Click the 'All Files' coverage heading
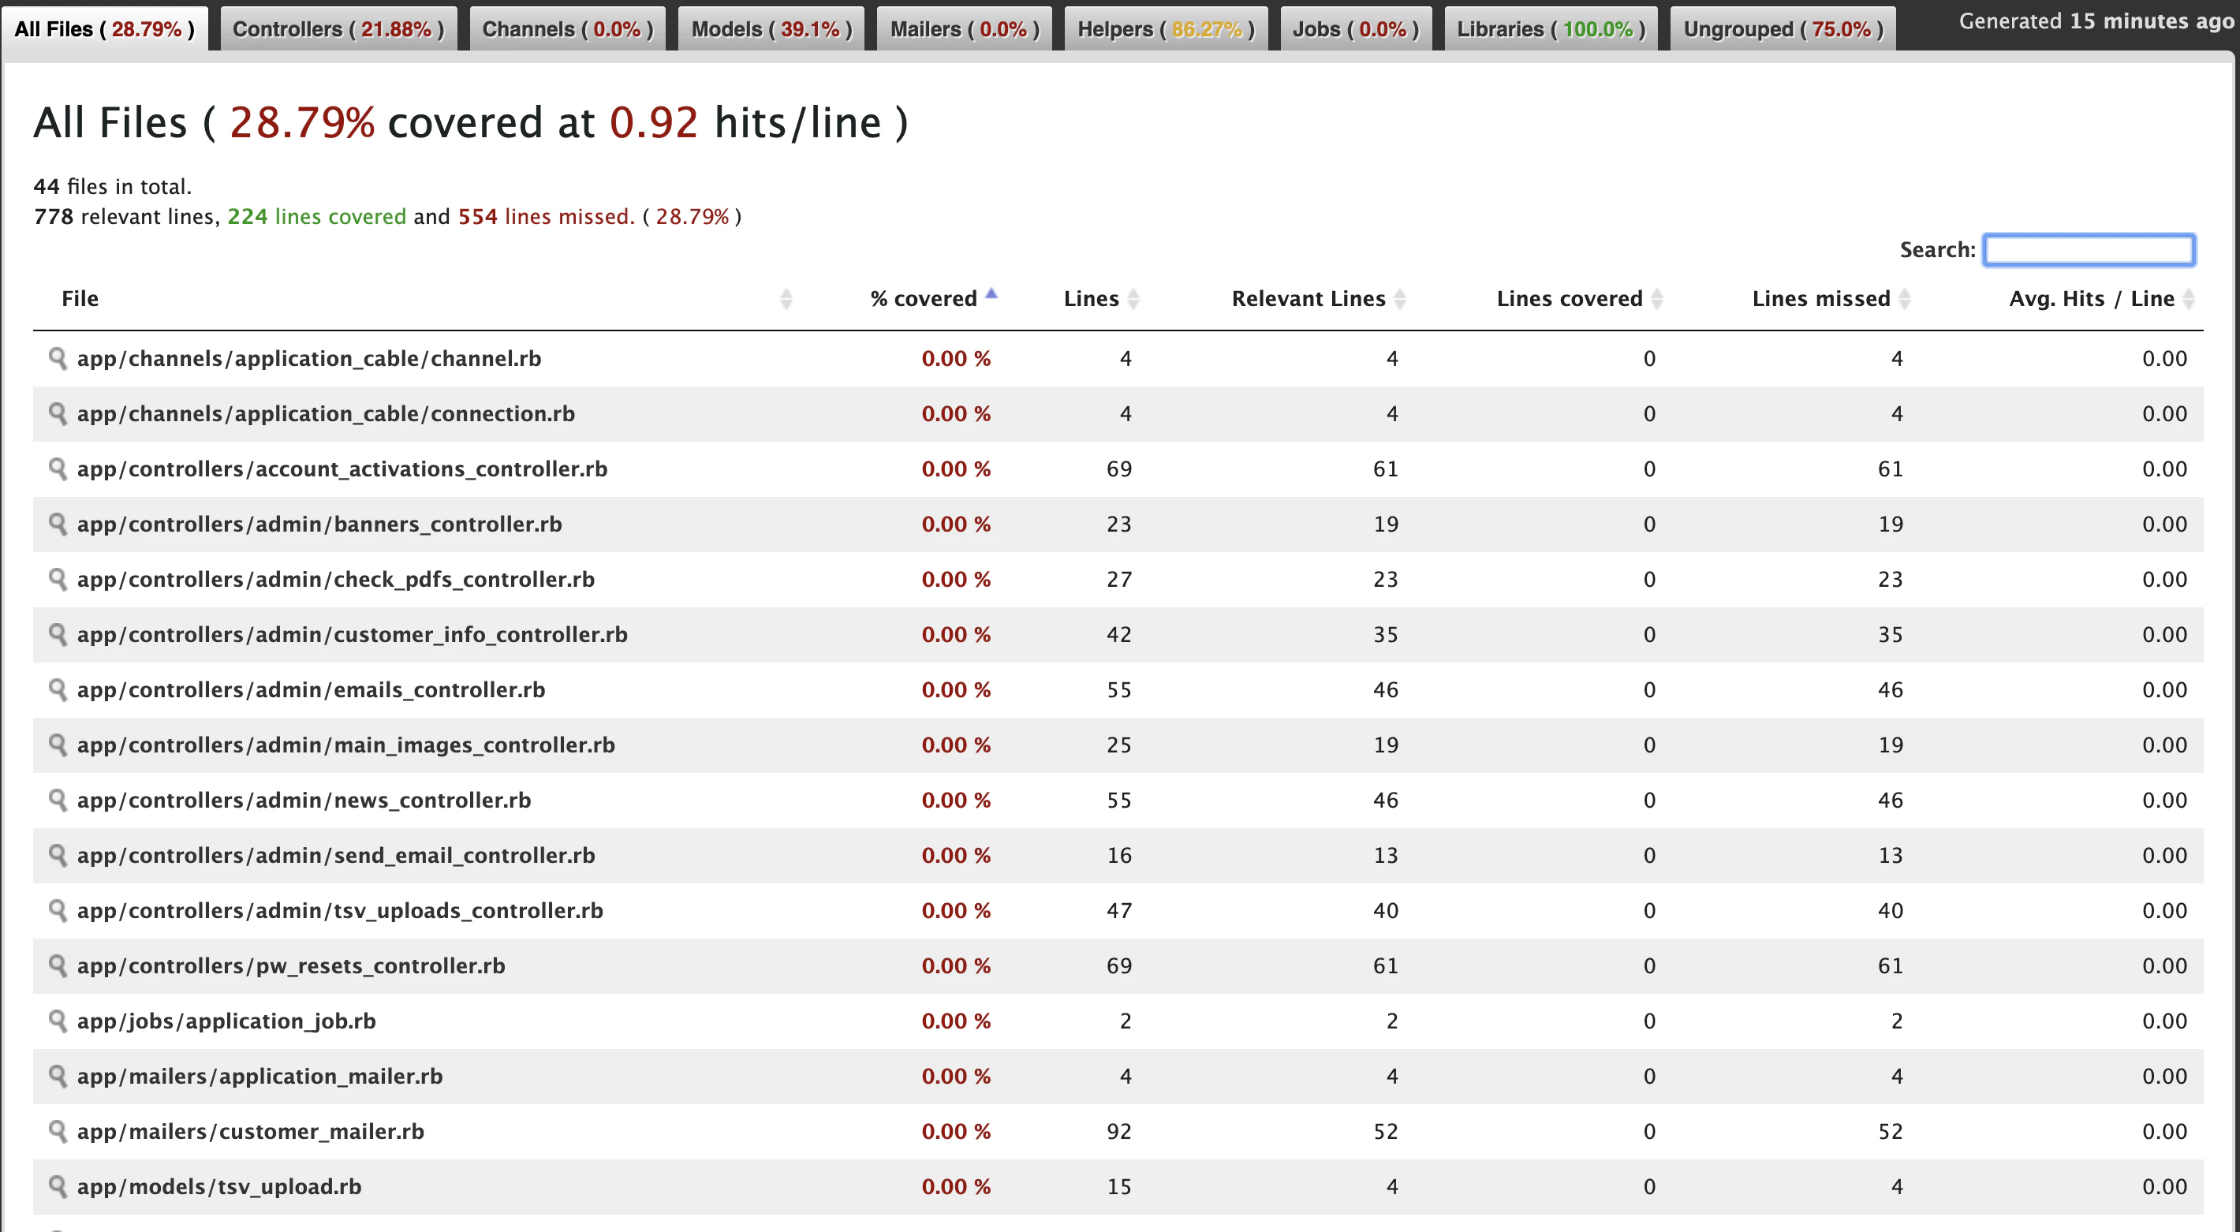Image resolution: width=2240 pixels, height=1232 pixels. coord(470,122)
